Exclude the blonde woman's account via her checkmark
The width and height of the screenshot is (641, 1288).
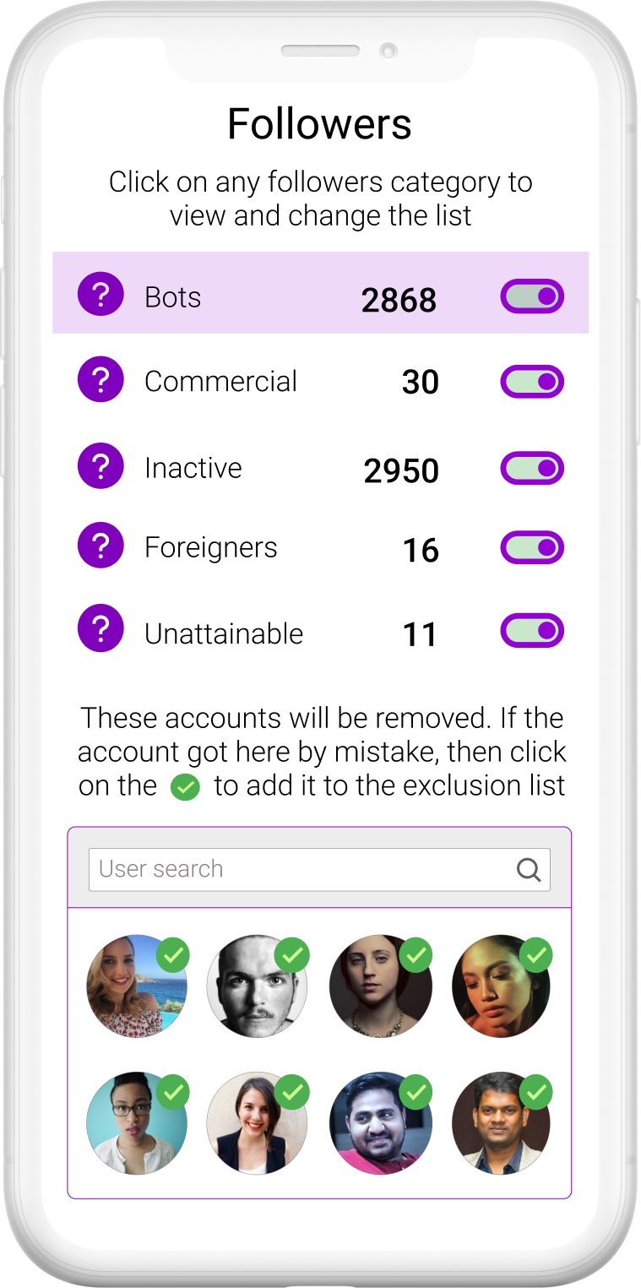click(x=173, y=956)
